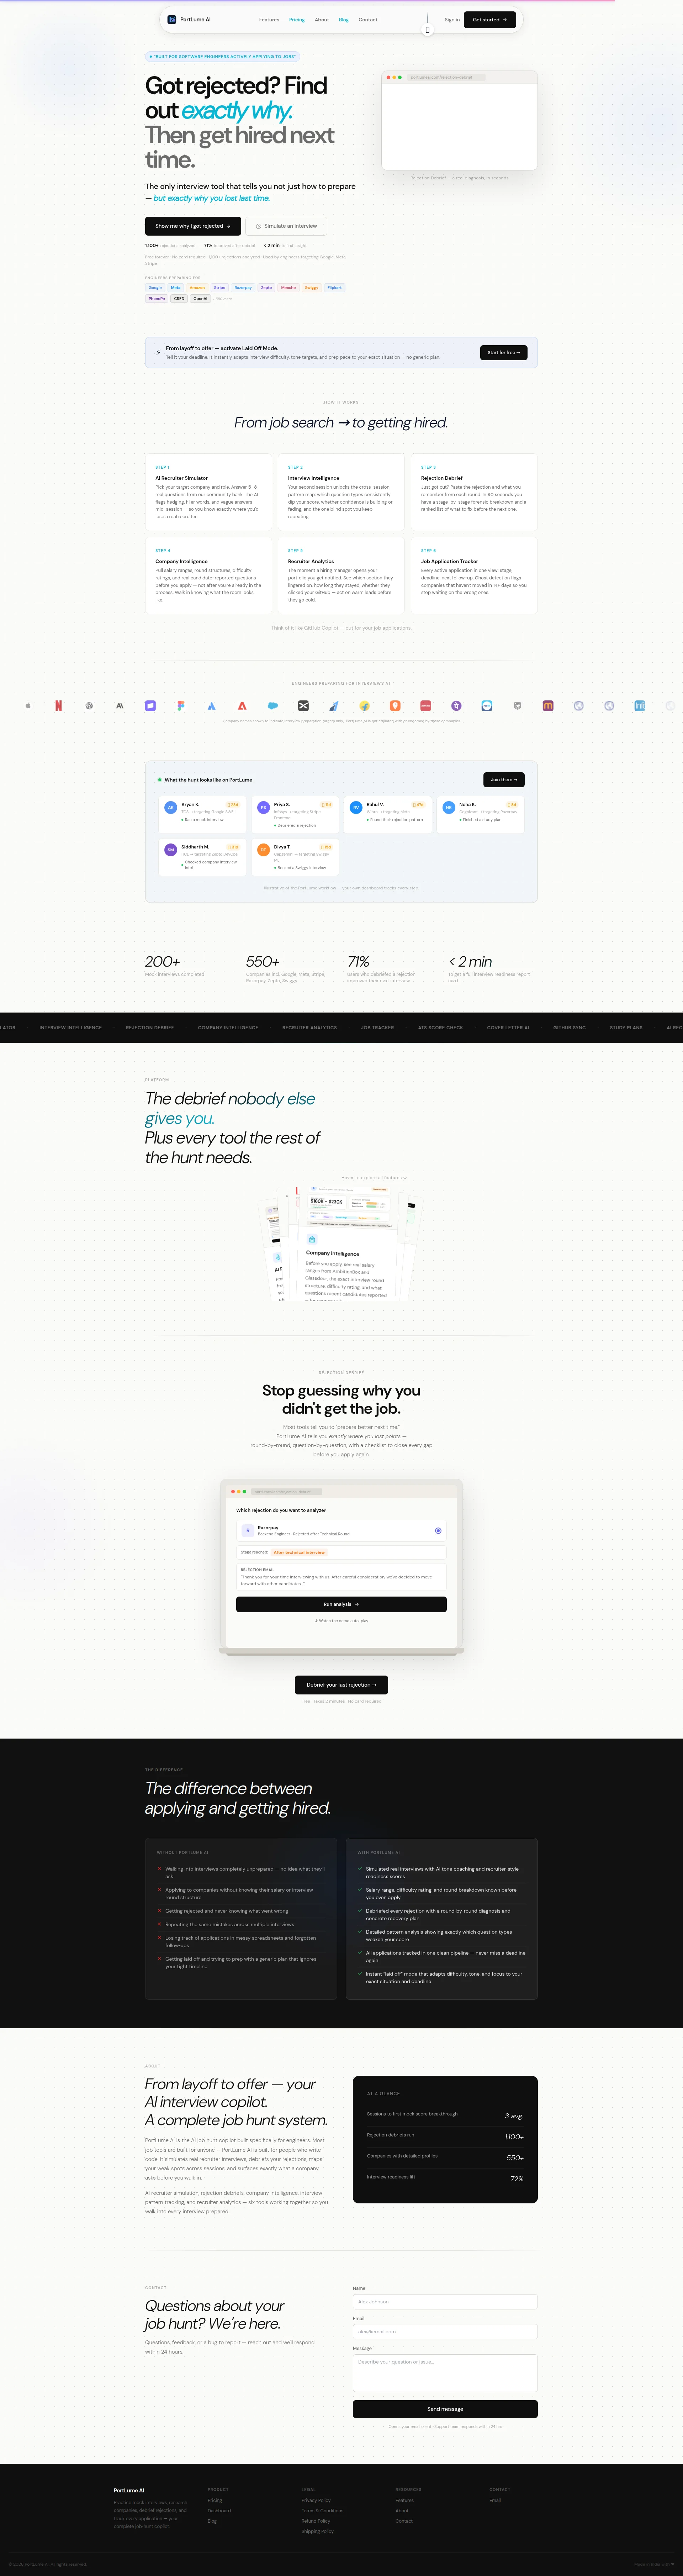
Task: Click the Salesforce cloud logo in company strip
Action: tap(273, 706)
